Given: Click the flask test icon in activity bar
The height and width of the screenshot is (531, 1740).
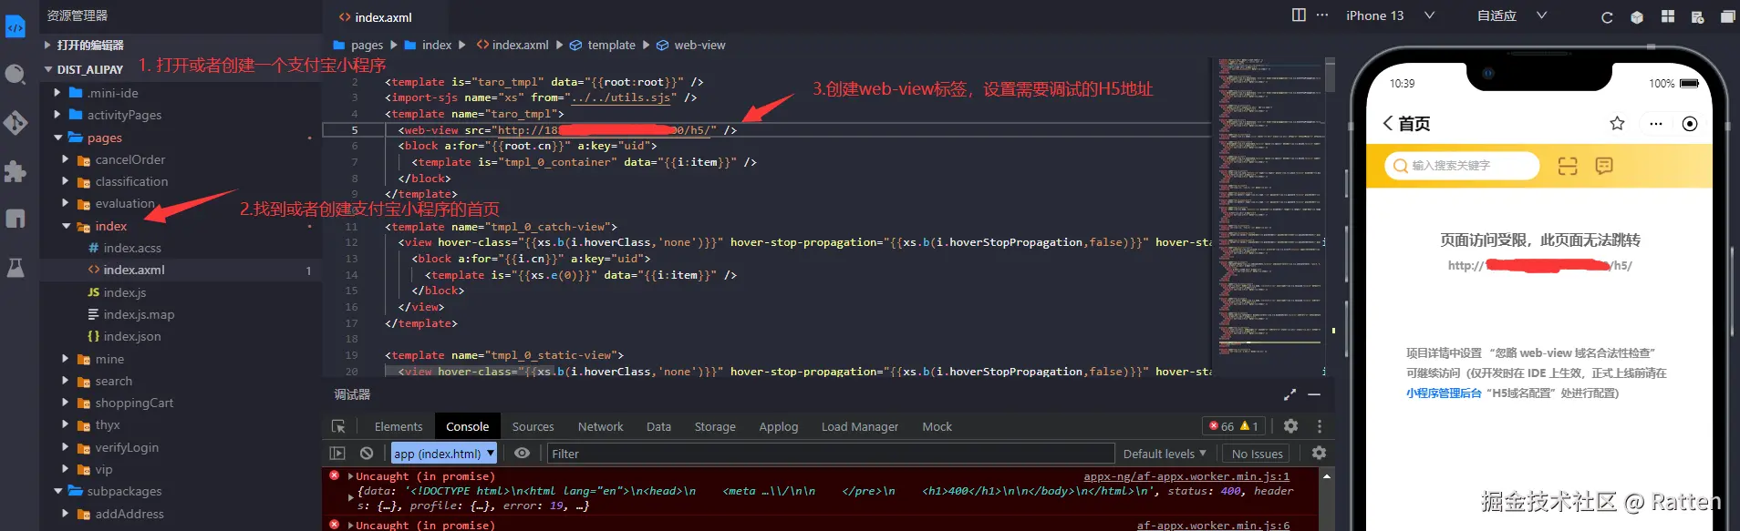Looking at the screenshot, I should [x=16, y=268].
